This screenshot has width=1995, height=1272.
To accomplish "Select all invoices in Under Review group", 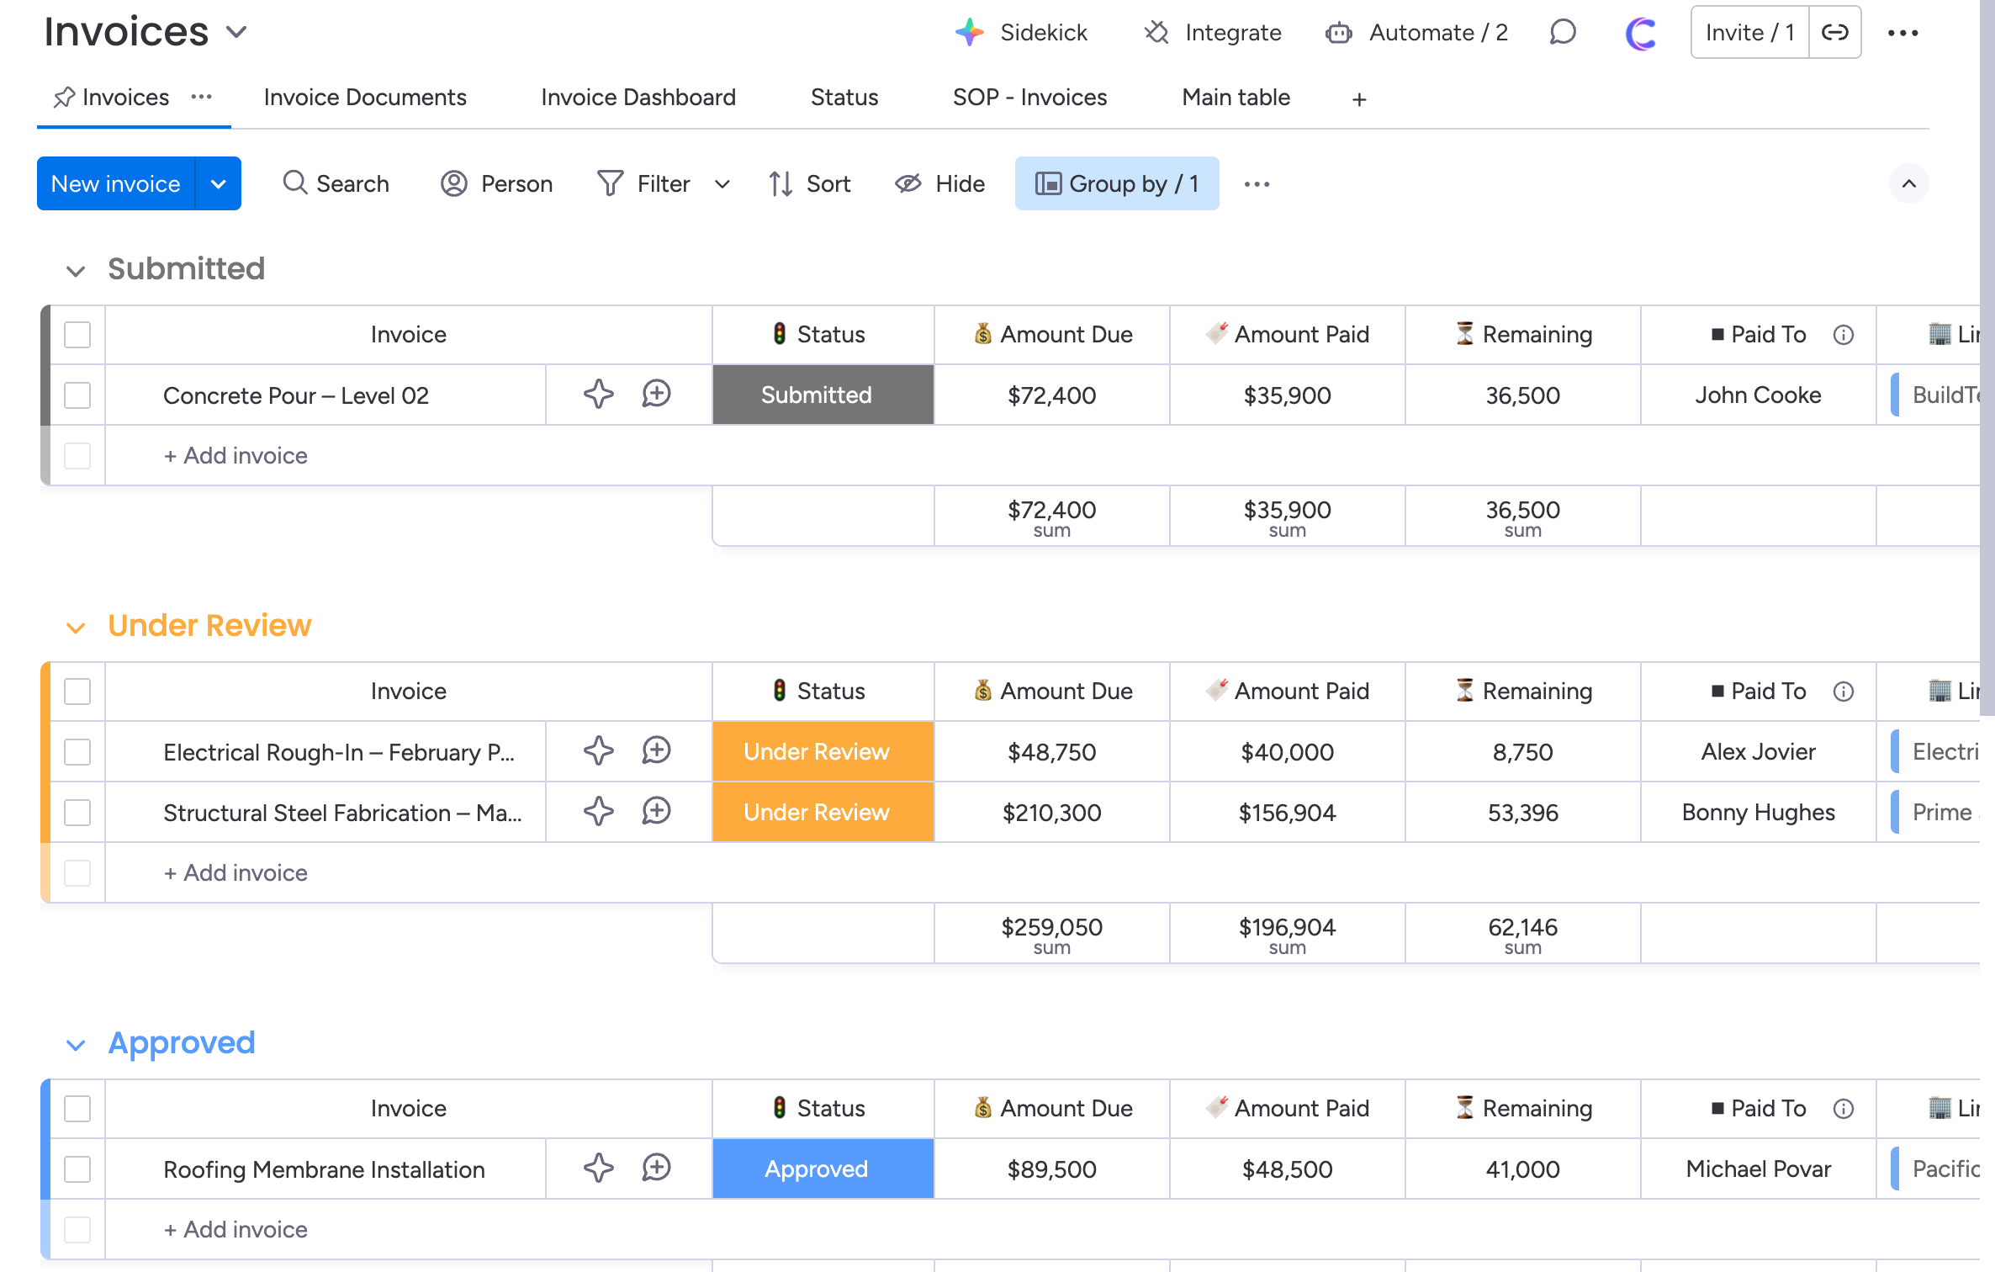I will coord(77,692).
